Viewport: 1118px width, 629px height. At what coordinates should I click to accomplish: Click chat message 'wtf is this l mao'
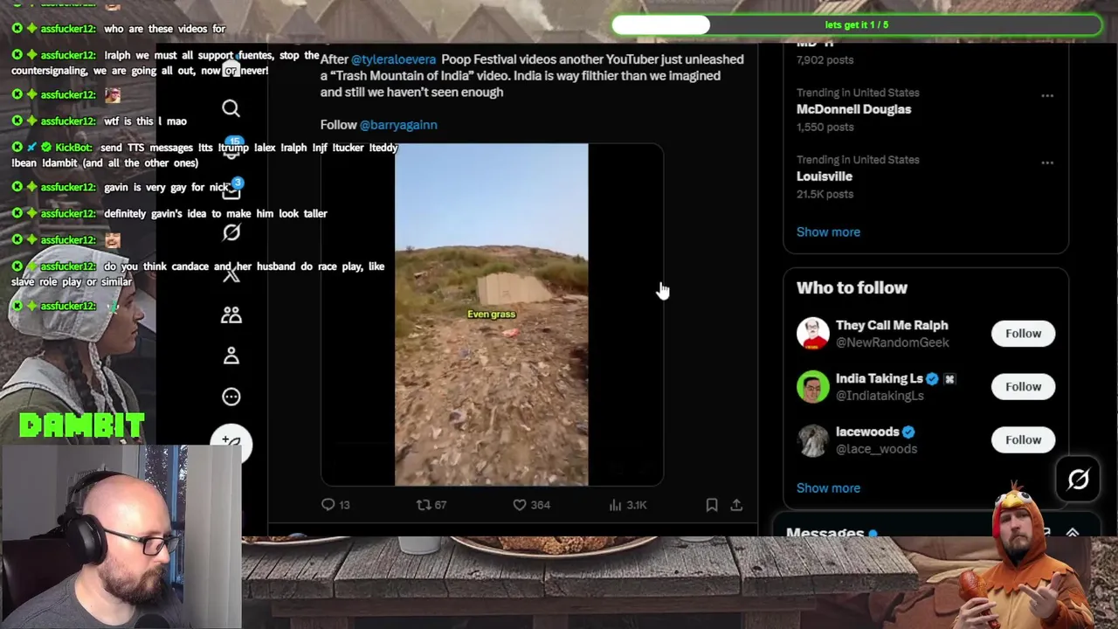click(x=145, y=121)
